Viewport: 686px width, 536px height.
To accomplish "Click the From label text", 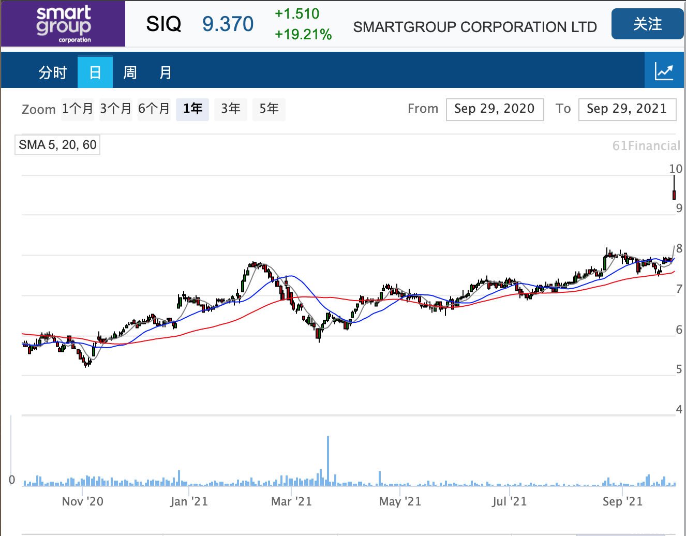I will point(423,109).
